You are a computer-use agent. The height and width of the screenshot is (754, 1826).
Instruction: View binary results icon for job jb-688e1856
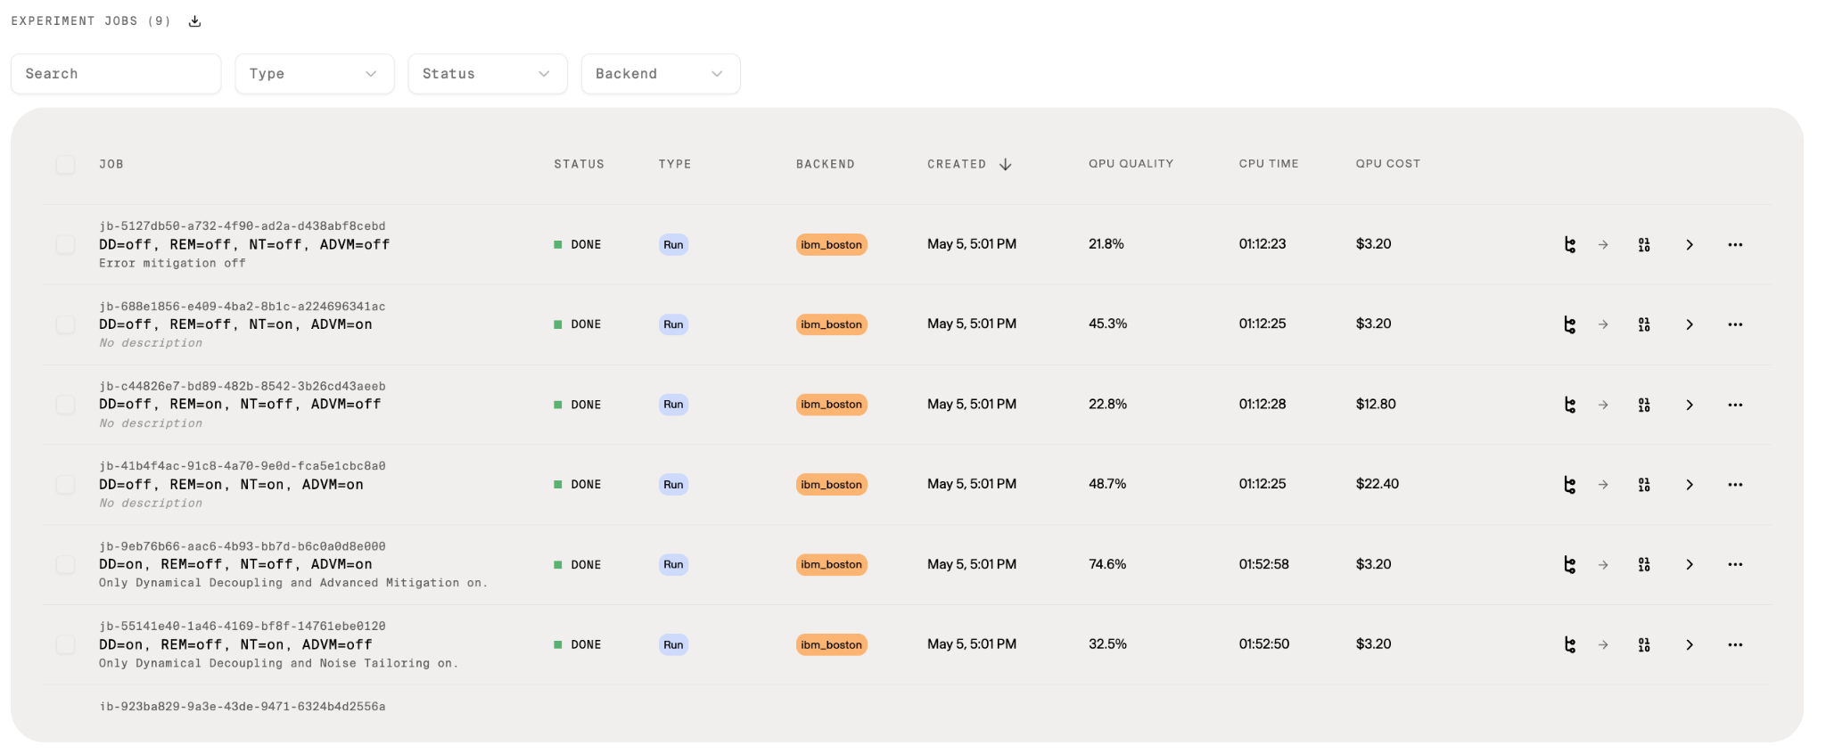[x=1644, y=325]
